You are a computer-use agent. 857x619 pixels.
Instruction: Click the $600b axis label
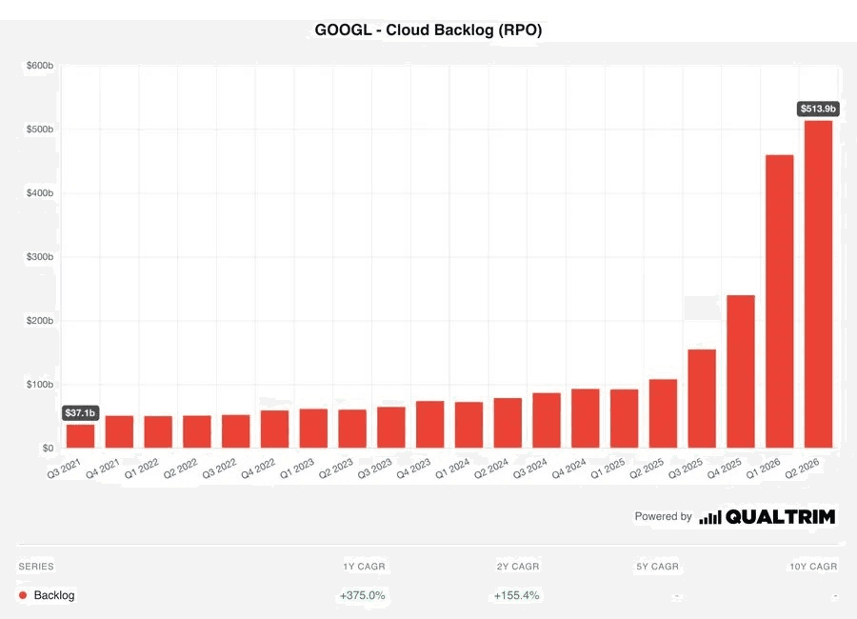point(40,66)
